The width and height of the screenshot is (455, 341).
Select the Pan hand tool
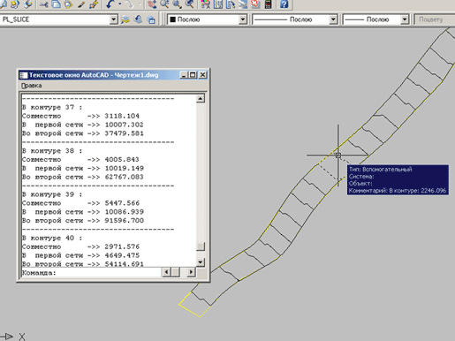click(152, 4)
